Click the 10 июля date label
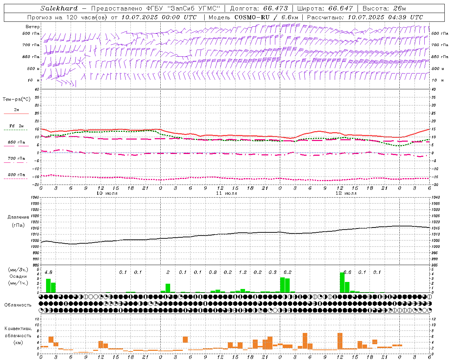The width and height of the screenshot is (450, 360). 107,193
